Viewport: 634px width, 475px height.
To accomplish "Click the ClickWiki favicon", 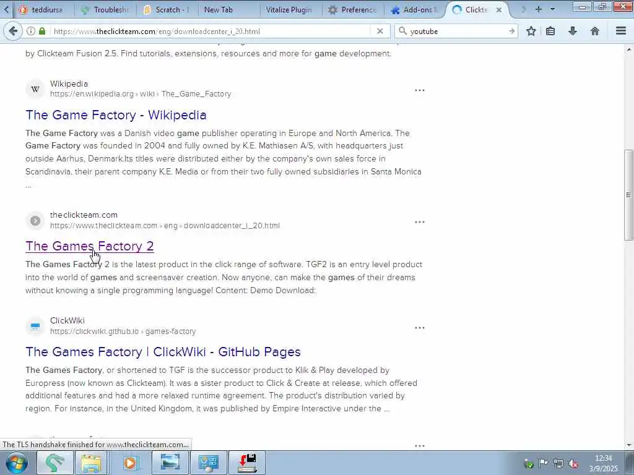I will [x=35, y=326].
